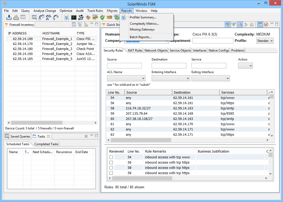The height and width of the screenshot is (202, 283).
Task: Click the Destination filter input field
Action: [169, 66]
